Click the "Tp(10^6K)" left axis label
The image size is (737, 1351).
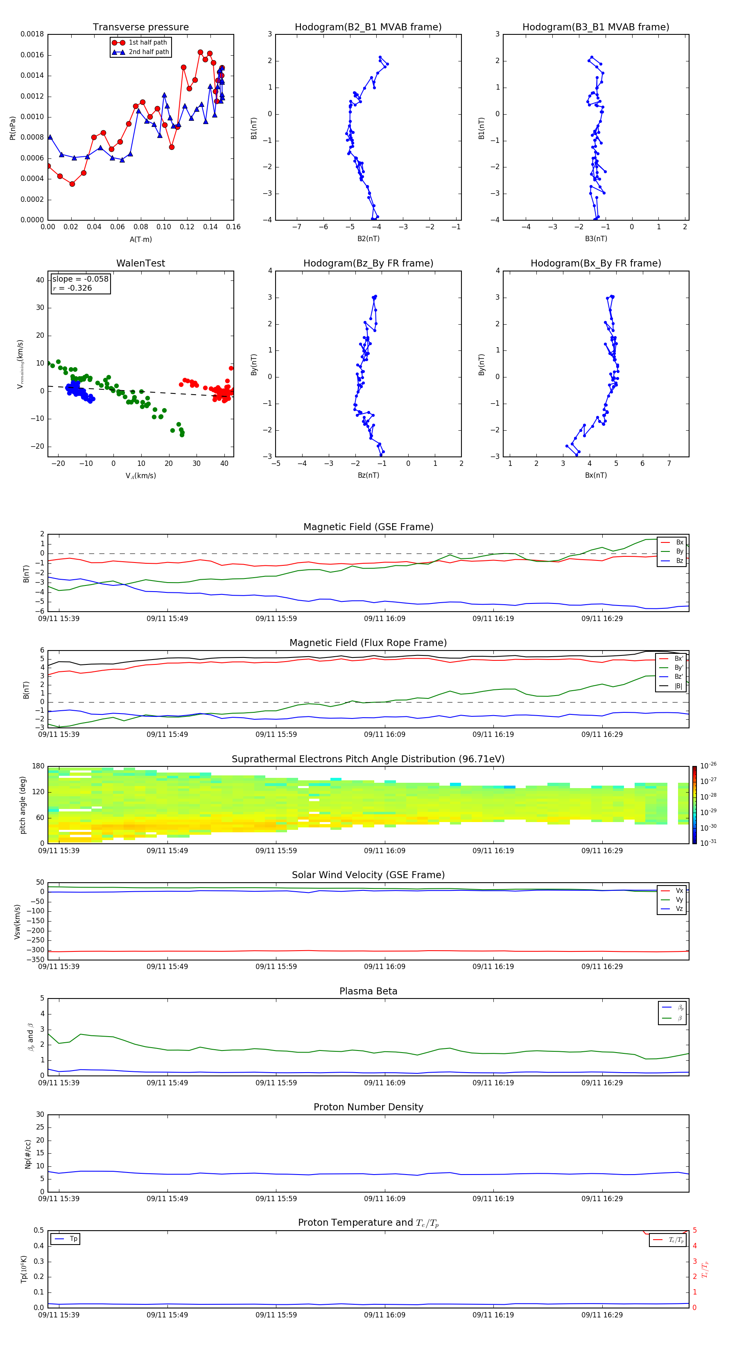[x=24, y=1269]
